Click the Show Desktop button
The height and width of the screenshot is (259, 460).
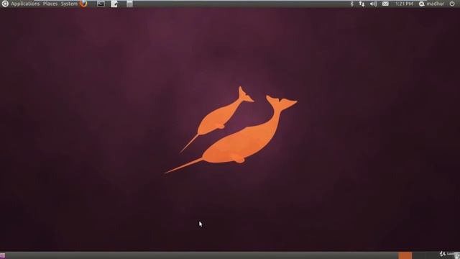click(x=2, y=256)
